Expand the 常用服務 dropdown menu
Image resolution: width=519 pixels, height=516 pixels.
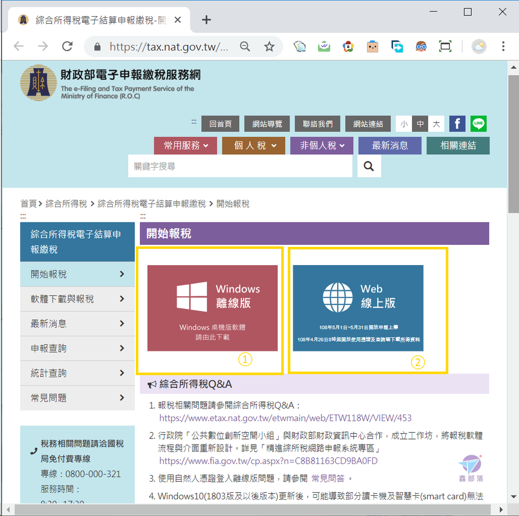(x=186, y=145)
